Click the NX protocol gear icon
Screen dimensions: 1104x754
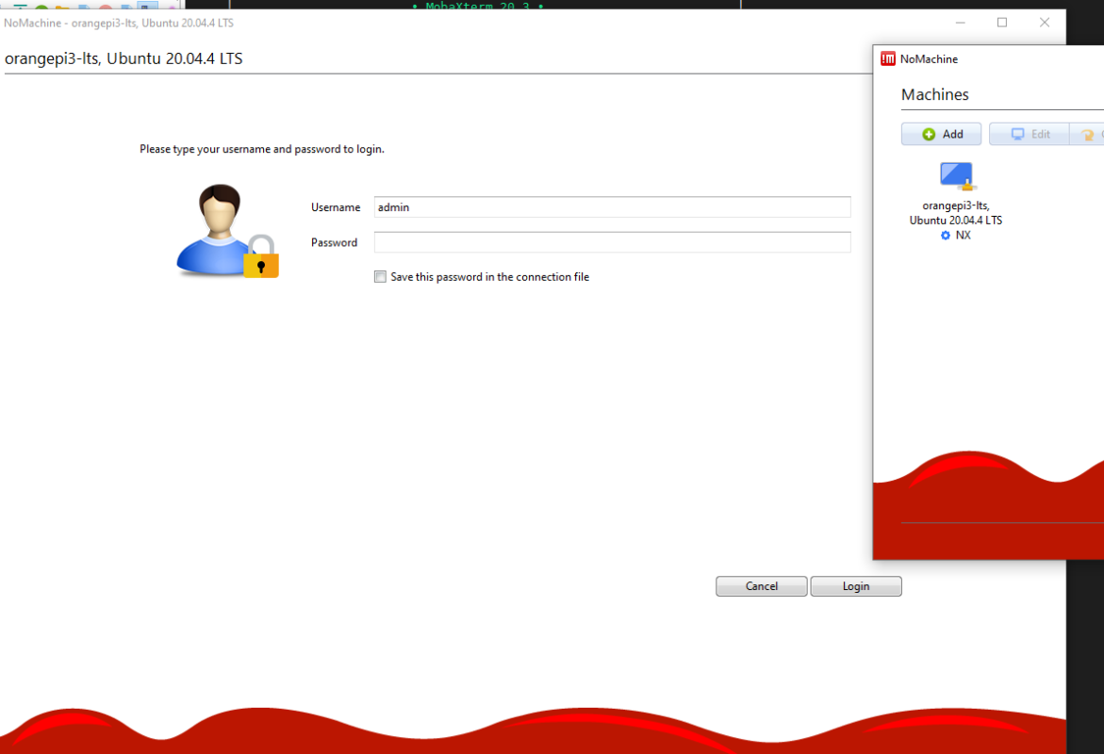946,235
